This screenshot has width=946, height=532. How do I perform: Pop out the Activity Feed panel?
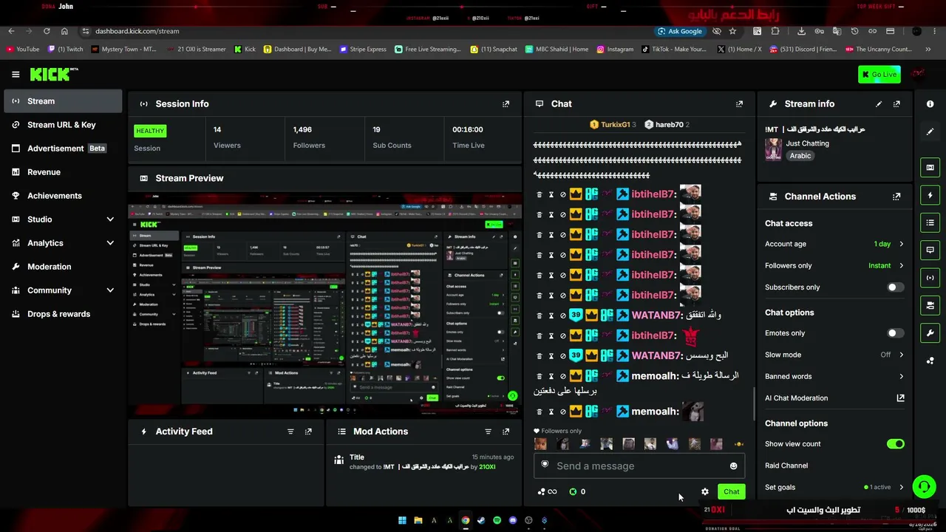click(x=308, y=432)
